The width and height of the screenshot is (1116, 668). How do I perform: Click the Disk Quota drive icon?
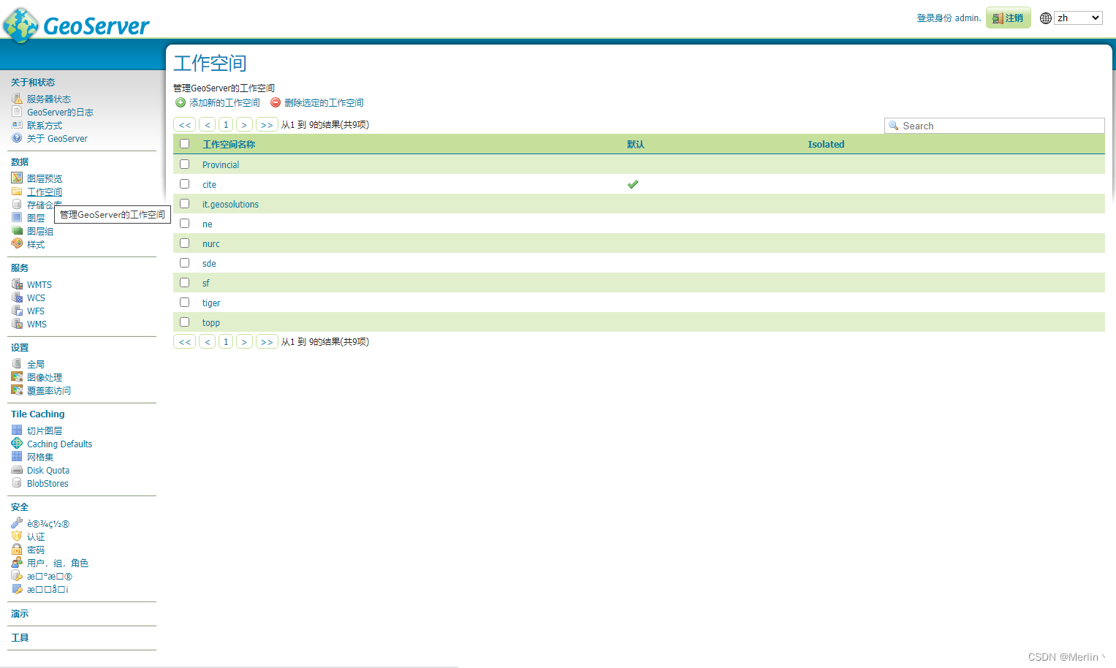[17, 470]
